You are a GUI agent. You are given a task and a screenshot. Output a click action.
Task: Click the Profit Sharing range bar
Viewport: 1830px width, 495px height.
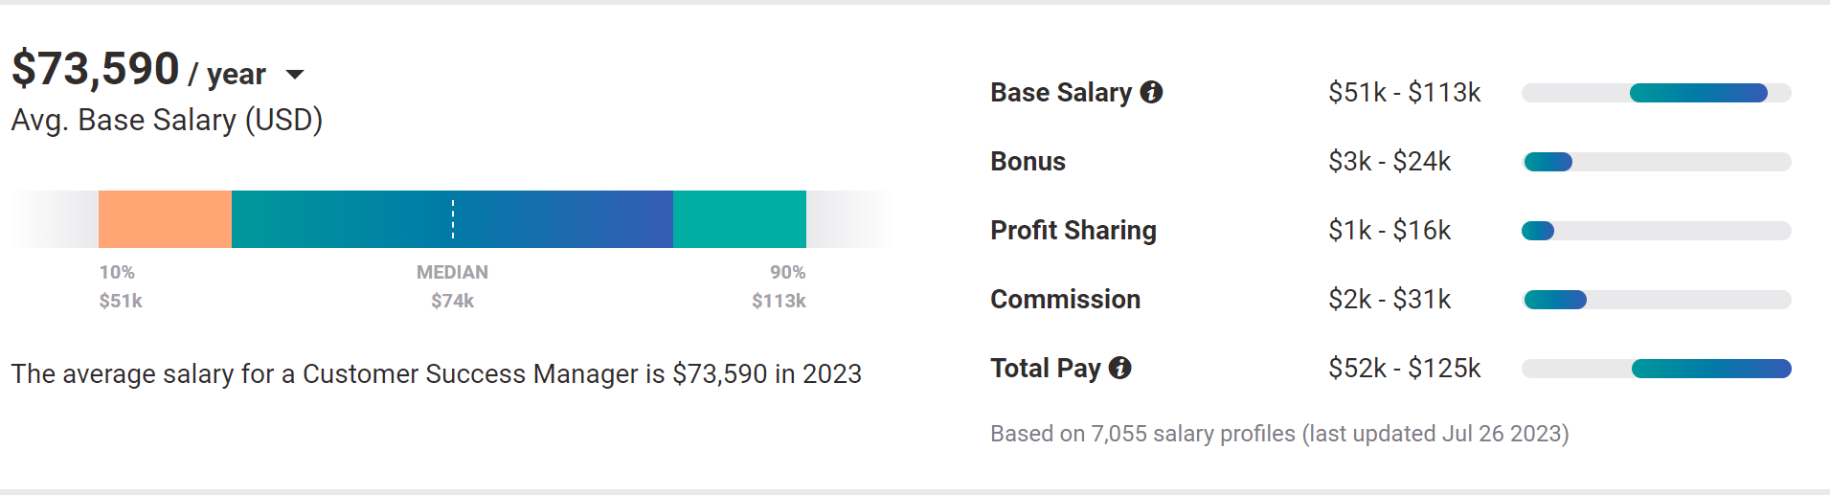coord(1656,231)
